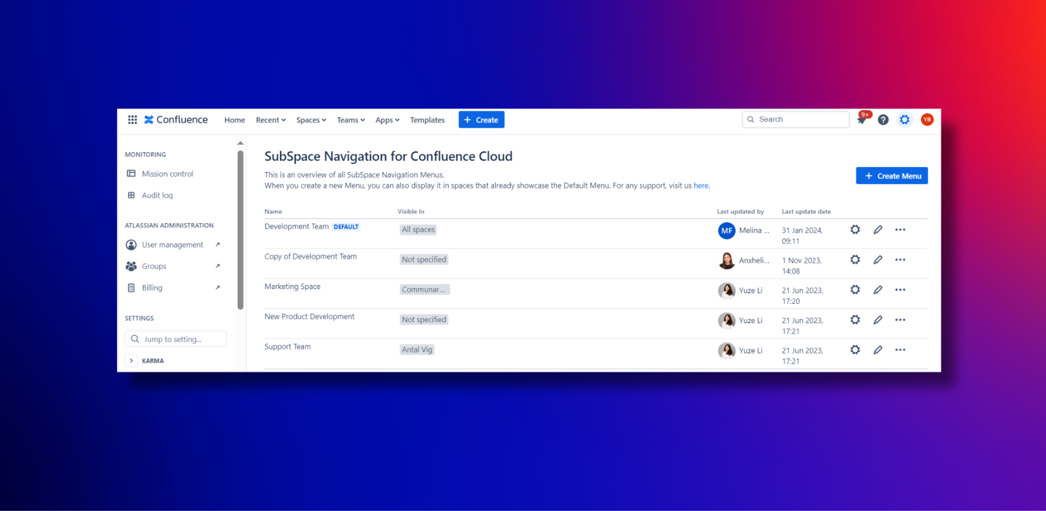
Task: Click the Confluence logo
Action: point(176,120)
